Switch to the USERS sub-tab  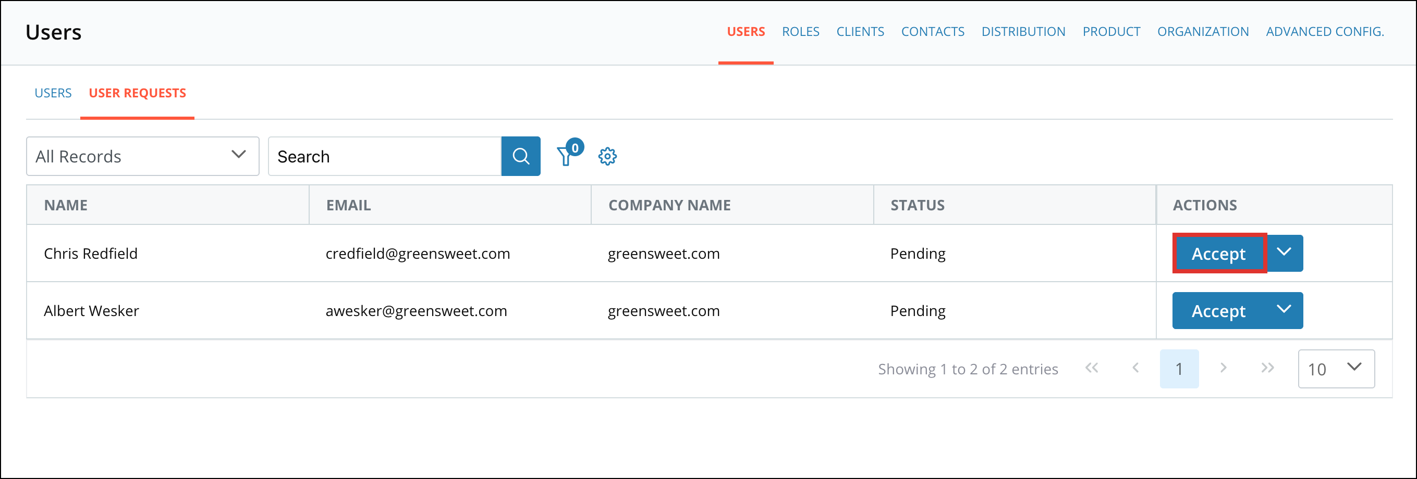point(53,93)
